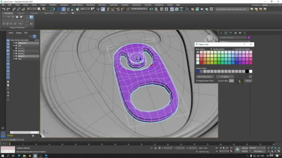Click the Auto Key button
Screen dimensions: 282x158
tap(245, 148)
